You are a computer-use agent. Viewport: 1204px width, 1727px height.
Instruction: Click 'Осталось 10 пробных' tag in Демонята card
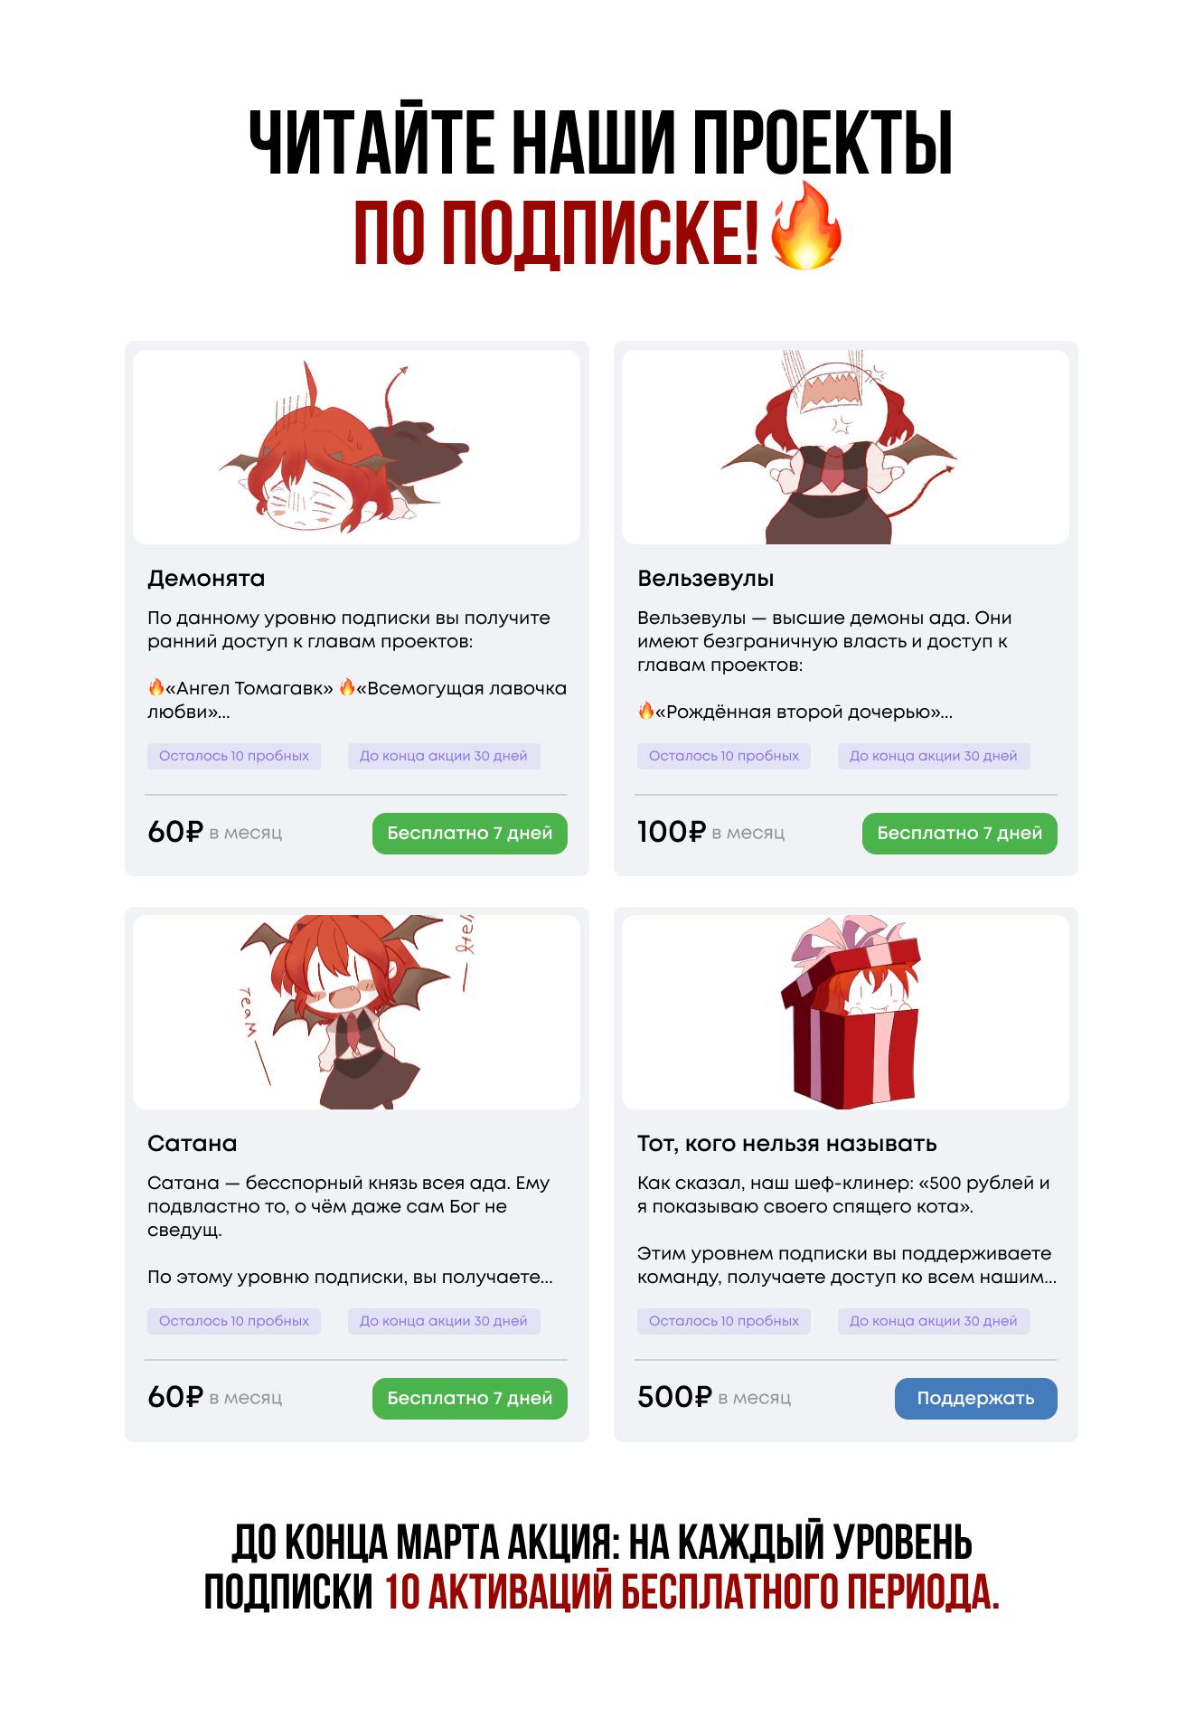(234, 756)
